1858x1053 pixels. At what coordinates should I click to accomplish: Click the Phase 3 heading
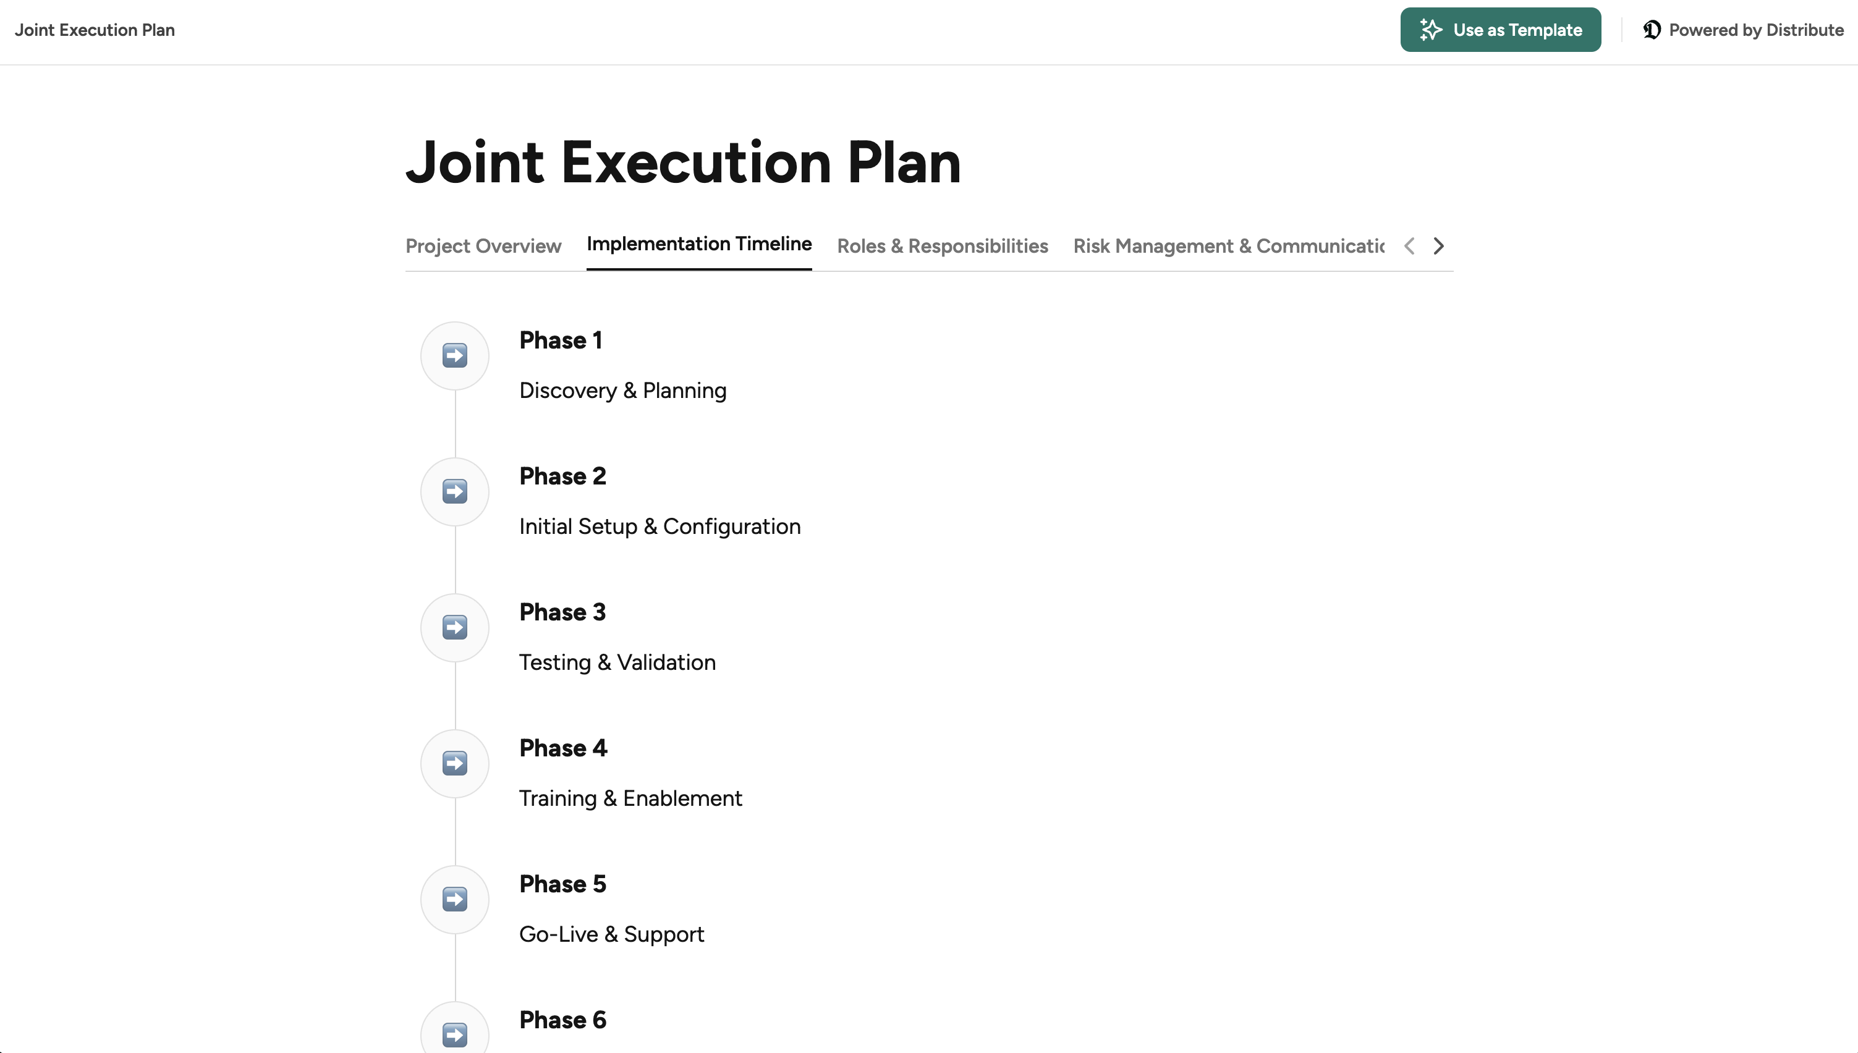562,612
